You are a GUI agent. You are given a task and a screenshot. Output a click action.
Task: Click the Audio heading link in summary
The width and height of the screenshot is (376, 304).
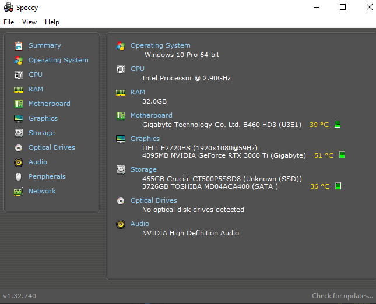[x=140, y=224]
